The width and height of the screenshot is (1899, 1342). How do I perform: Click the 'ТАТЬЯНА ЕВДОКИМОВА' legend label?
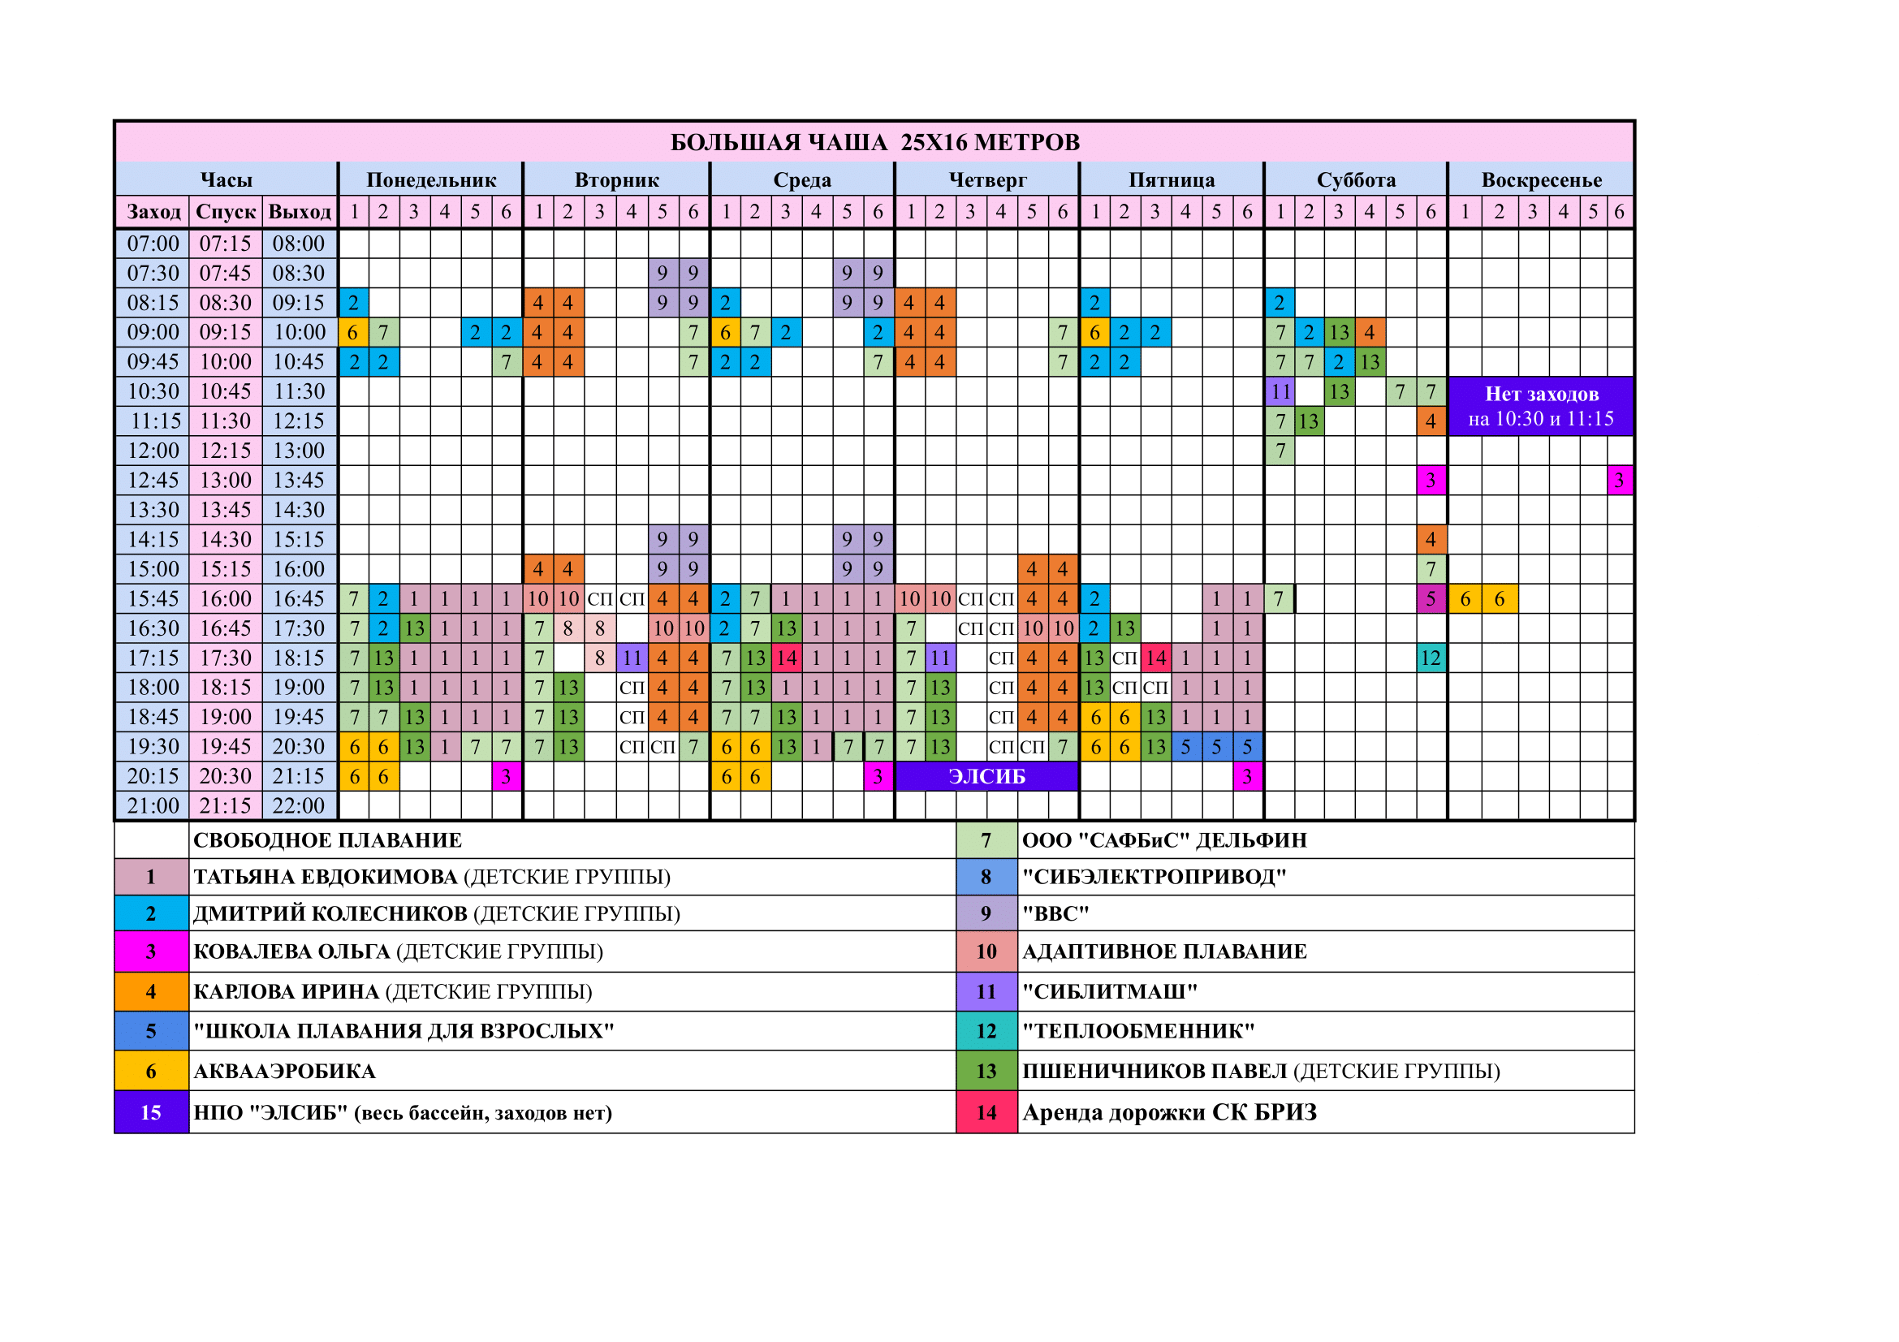tap(325, 877)
